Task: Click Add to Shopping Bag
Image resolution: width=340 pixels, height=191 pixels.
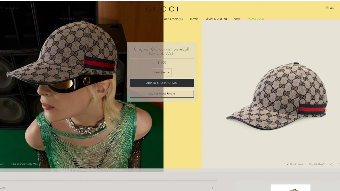Action: pos(162,83)
